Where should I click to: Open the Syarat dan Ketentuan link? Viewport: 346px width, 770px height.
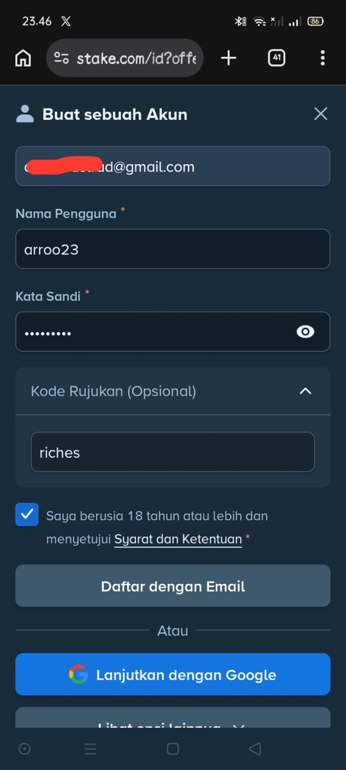(x=178, y=539)
